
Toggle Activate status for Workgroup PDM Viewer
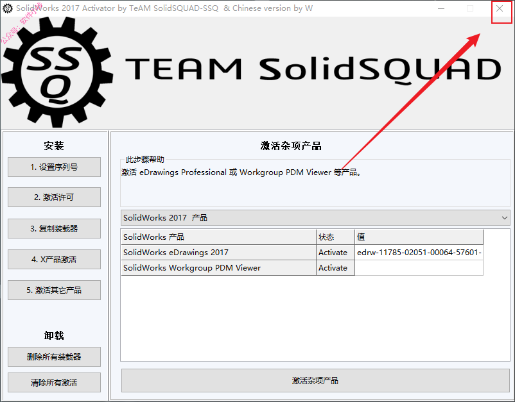335,268
